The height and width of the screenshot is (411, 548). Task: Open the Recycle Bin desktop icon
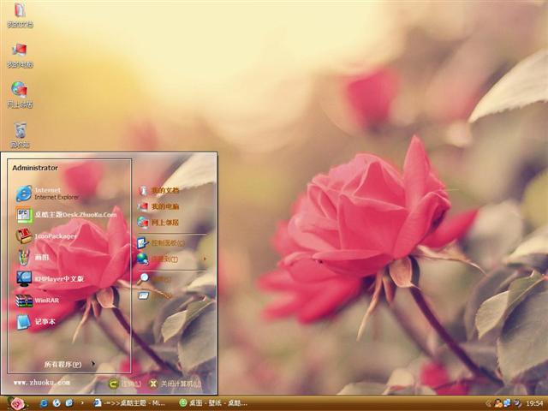[20, 133]
